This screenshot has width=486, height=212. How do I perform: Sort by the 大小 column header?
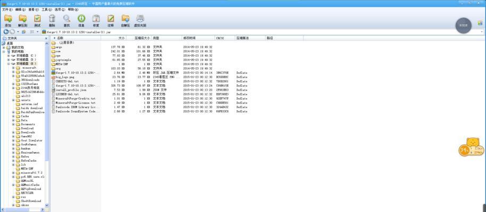(114, 38)
